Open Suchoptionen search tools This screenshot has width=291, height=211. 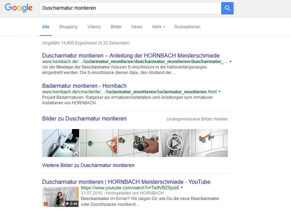pyautogui.click(x=187, y=27)
